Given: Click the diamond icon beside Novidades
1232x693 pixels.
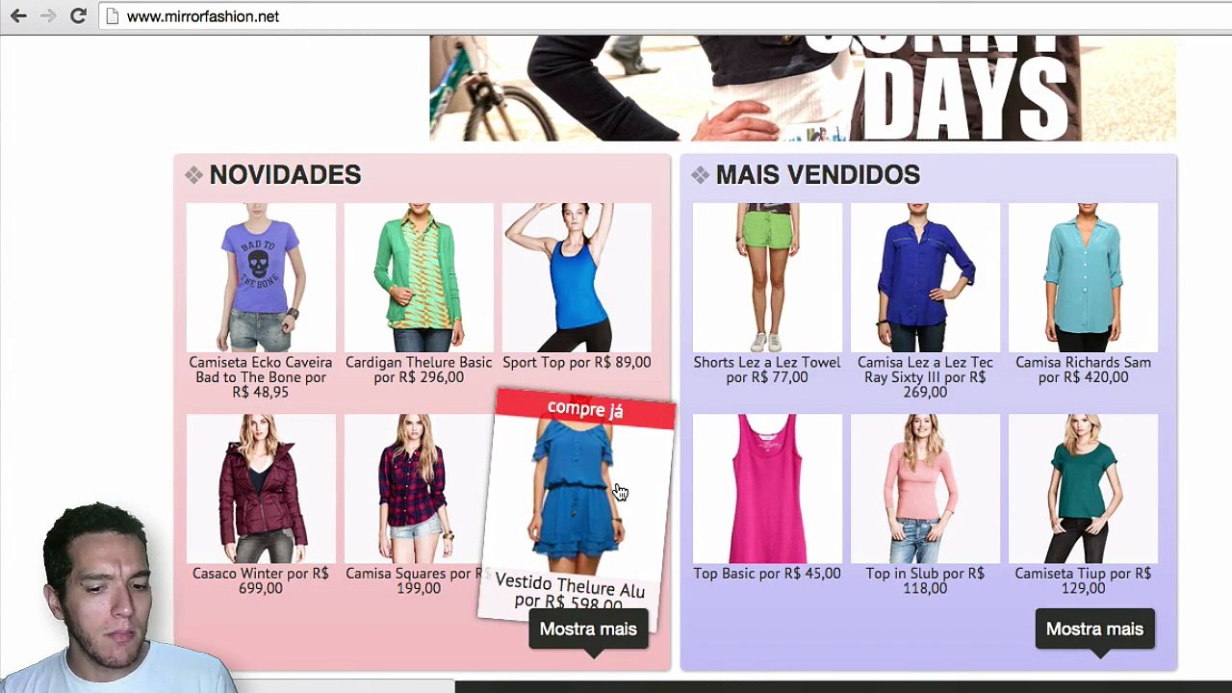Looking at the screenshot, I should pos(193,175).
